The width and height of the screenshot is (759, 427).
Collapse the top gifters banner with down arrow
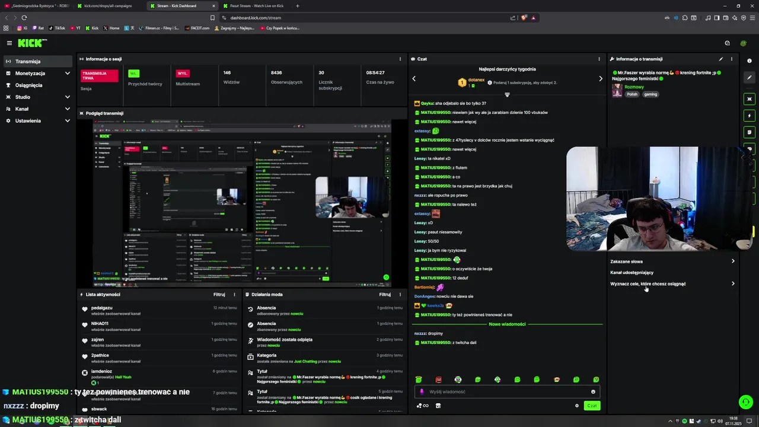[507, 95]
